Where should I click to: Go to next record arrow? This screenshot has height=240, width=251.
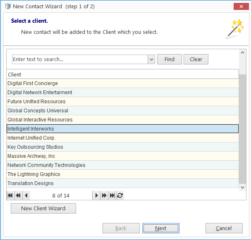[x=96, y=195]
